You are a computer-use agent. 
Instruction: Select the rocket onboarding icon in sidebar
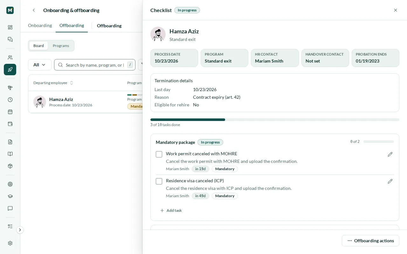(x=10, y=70)
